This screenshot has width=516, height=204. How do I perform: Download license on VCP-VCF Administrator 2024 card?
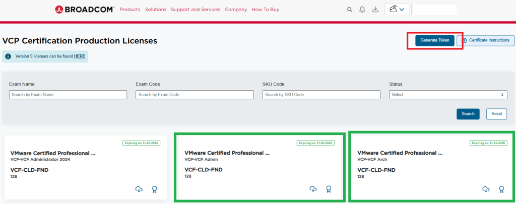coord(139,189)
